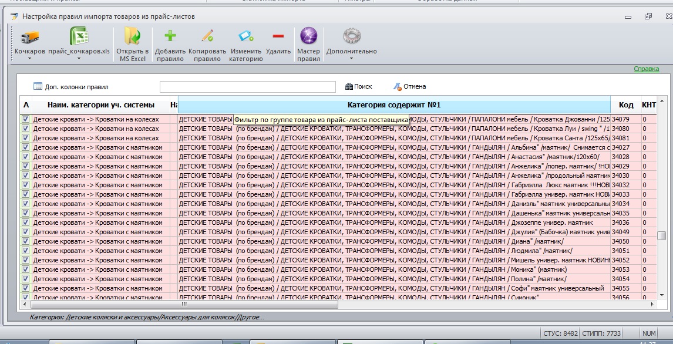Click the horizontal scrollbar right arrow
Image resolution: width=673 pixels, height=344 pixels.
pos(652,304)
